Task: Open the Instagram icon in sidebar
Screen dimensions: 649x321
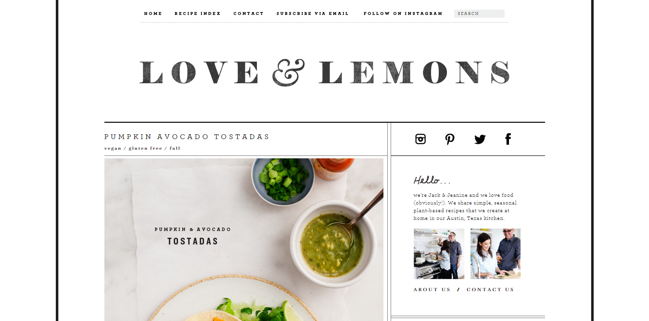Action: [420, 139]
